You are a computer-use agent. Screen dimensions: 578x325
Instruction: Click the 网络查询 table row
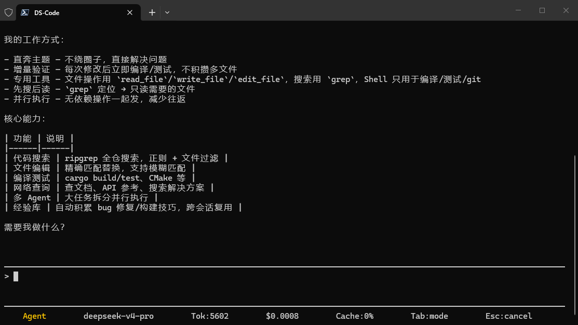[109, 188]
